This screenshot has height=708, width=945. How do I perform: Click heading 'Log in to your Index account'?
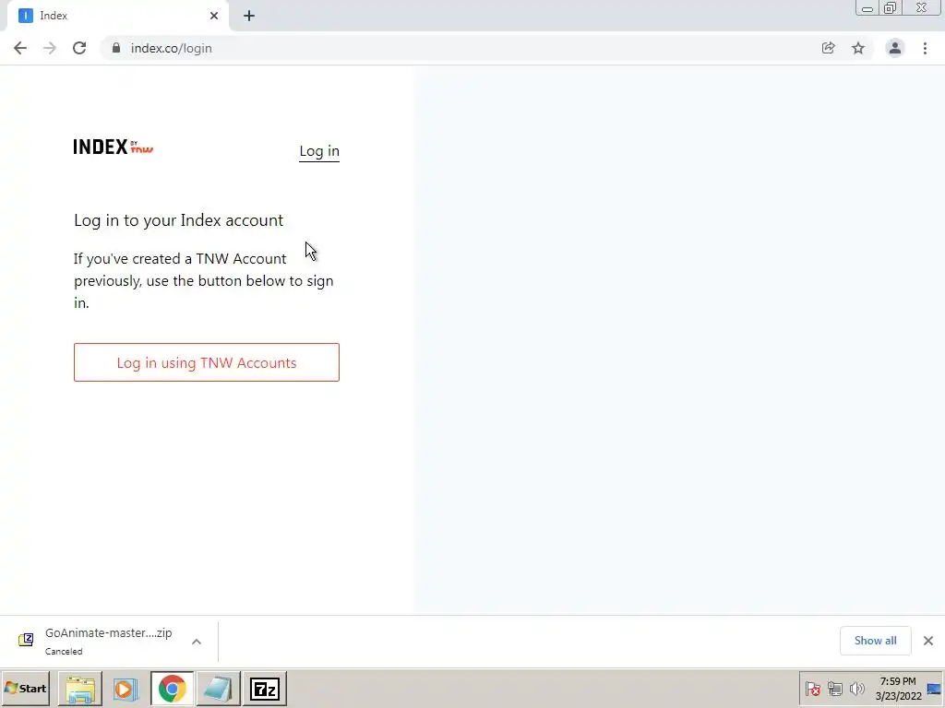point(178,220)
